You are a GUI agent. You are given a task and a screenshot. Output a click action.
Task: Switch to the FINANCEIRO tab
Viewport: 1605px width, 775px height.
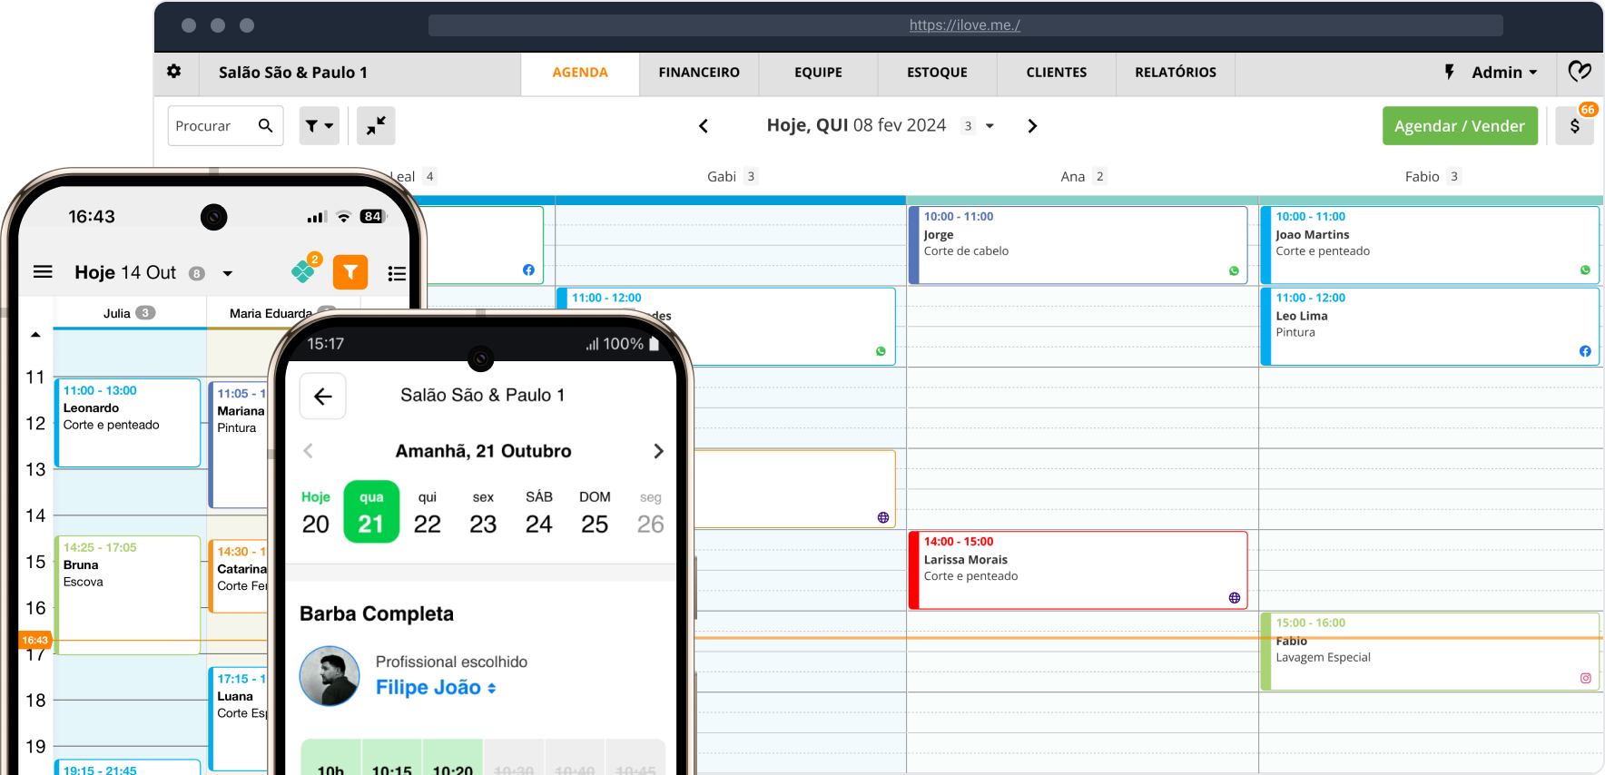[x=699, y=73]
